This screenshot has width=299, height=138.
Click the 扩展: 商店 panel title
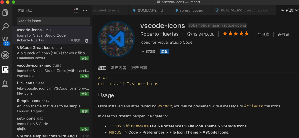[x=25, y=10]
